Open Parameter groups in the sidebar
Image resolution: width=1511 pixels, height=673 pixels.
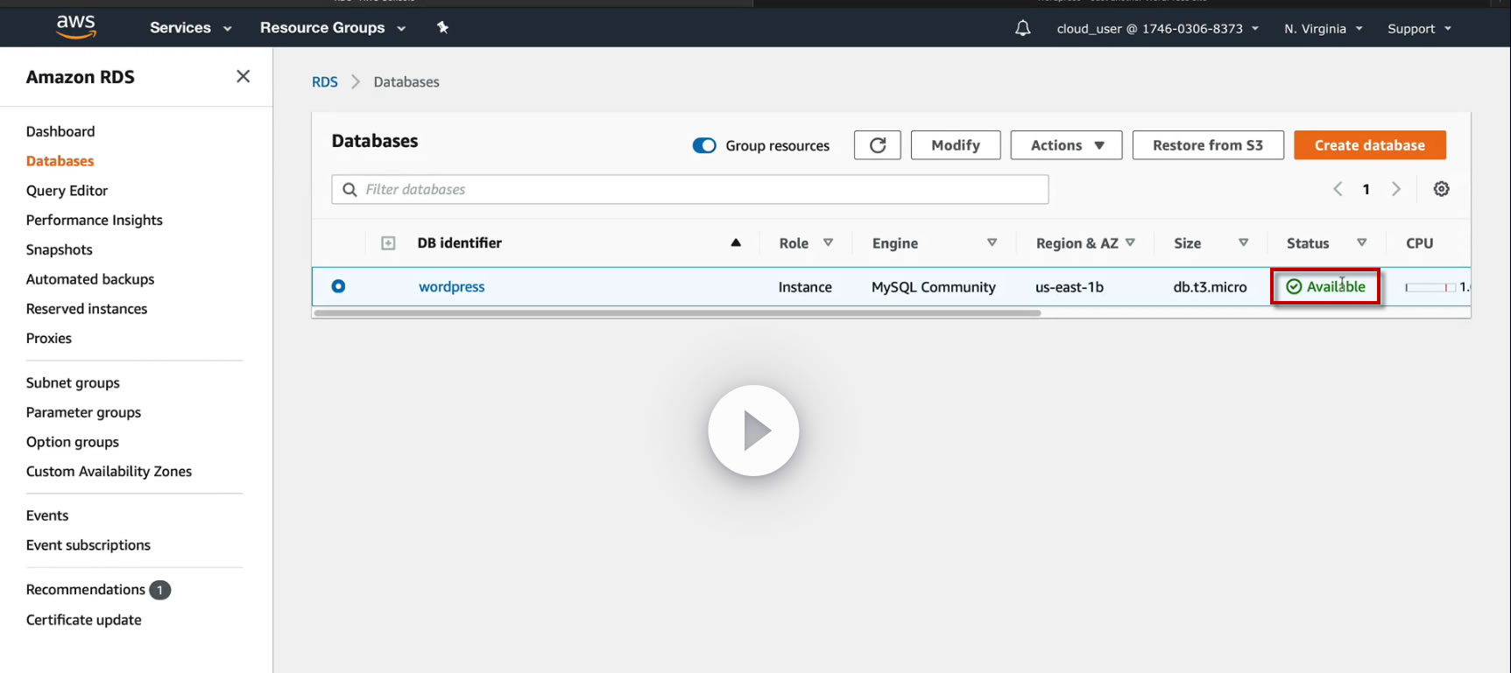[x=83, y=412]
